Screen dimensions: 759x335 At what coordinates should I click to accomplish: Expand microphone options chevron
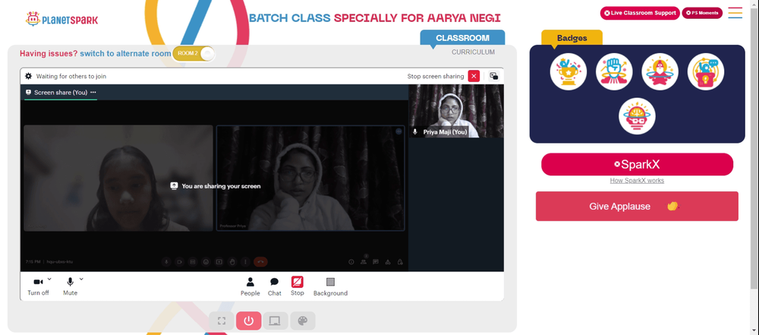click(81, 279)
